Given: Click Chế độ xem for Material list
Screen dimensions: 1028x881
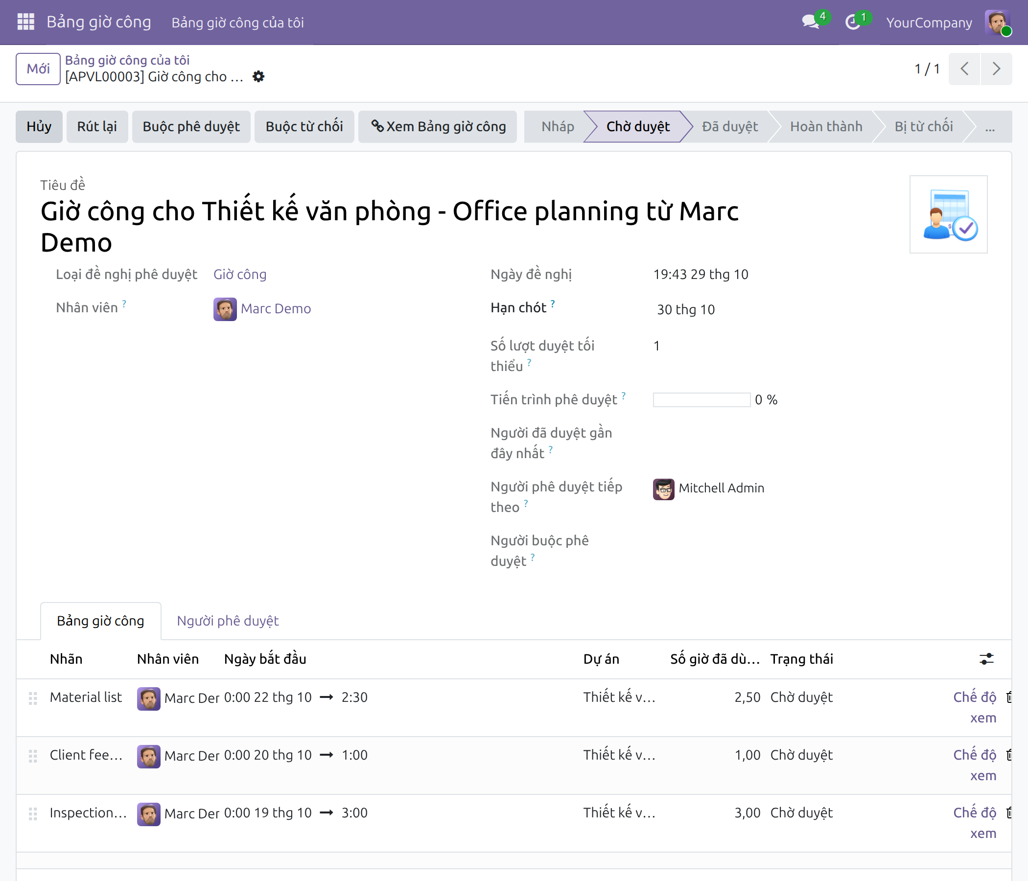Looking at the screenshot, I should 975,707.
